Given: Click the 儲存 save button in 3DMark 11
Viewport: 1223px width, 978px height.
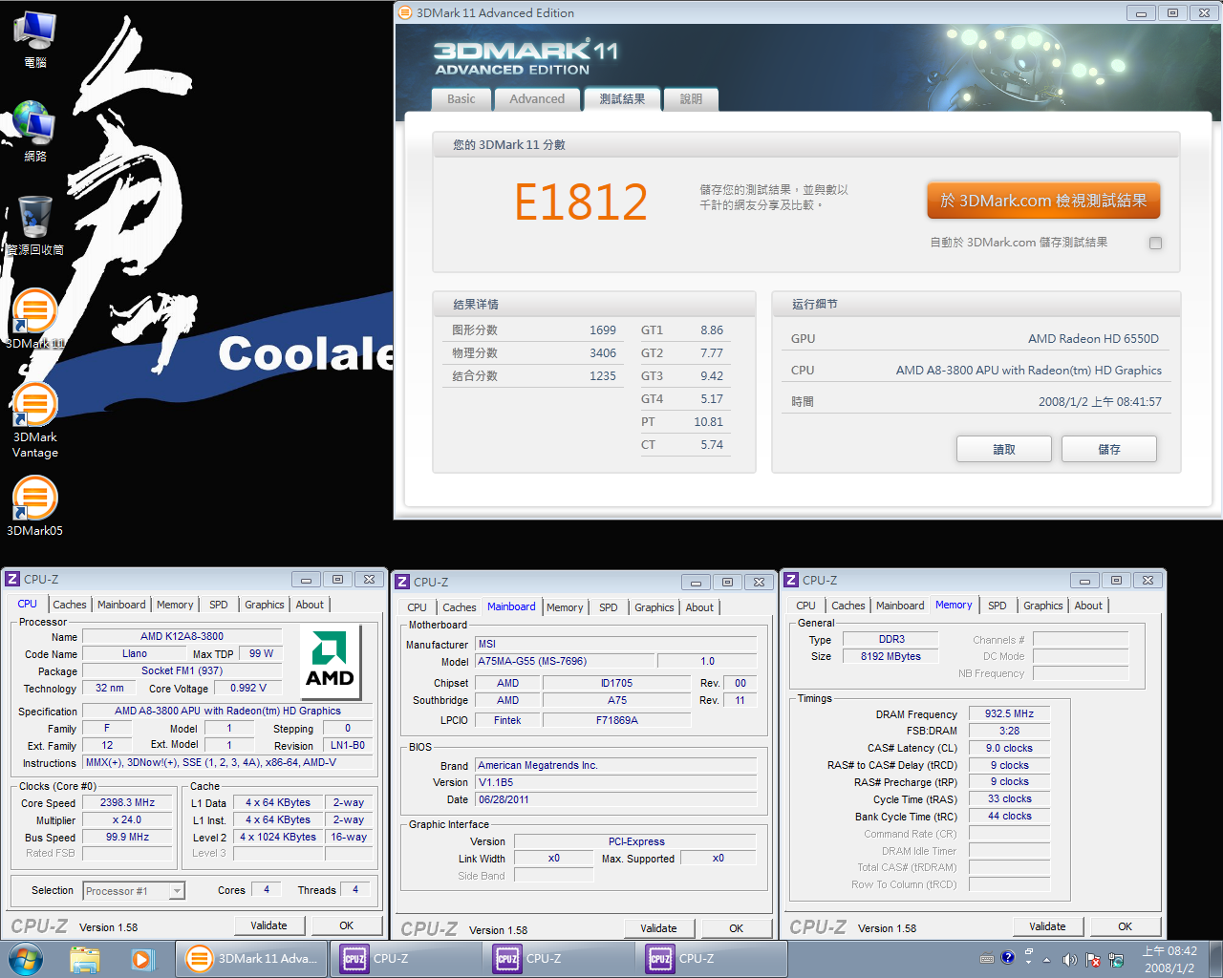Looking at the screenshot, I should click(1109, 449).
